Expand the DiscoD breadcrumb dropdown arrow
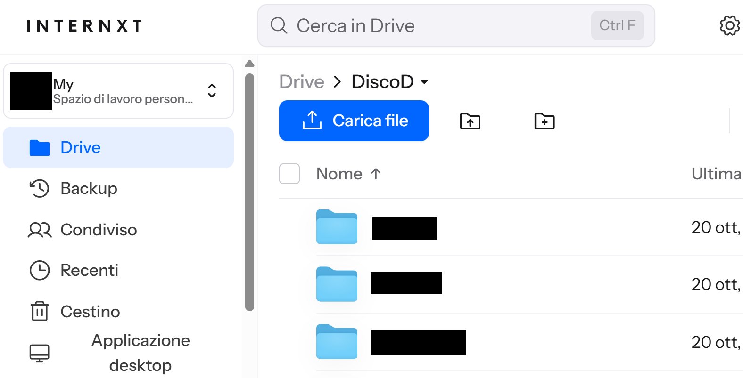 tap(424, 82)
